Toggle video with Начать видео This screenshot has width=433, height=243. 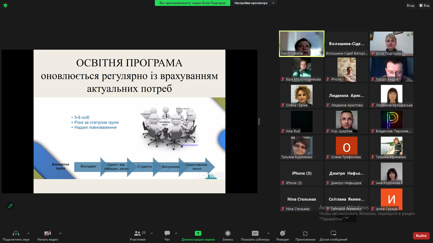click(x=48, y=235)
